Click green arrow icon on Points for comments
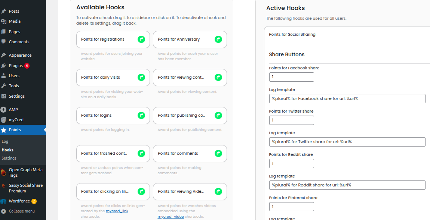 point(218,154)
